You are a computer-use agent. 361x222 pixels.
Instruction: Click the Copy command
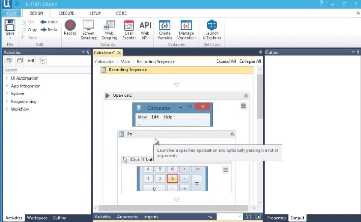coord(29,29)
